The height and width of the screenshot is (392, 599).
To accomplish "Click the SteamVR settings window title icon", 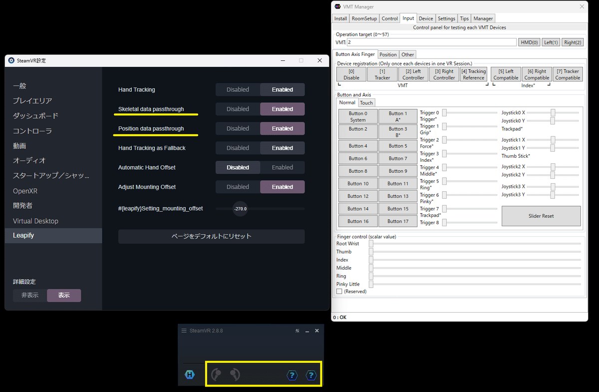I will 11,60.
